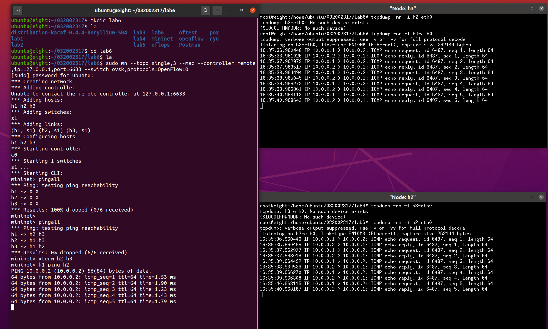Close the ubuntu@eight terminal window

click(252, 11)
